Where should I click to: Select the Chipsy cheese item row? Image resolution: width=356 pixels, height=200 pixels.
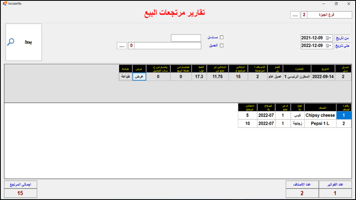pos(320,115)
